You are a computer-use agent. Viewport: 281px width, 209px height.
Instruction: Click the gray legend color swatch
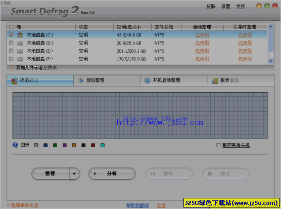pos(36,145)
